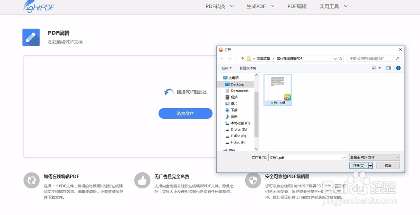
Task: Click 如何在线编辑PDF in the address path
Action: pos(289,59)
